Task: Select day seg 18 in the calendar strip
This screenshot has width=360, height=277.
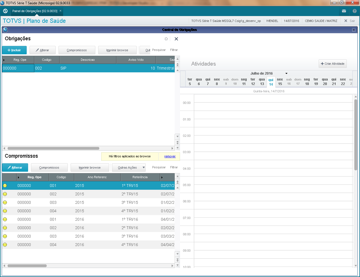Action: coord(307,82)
